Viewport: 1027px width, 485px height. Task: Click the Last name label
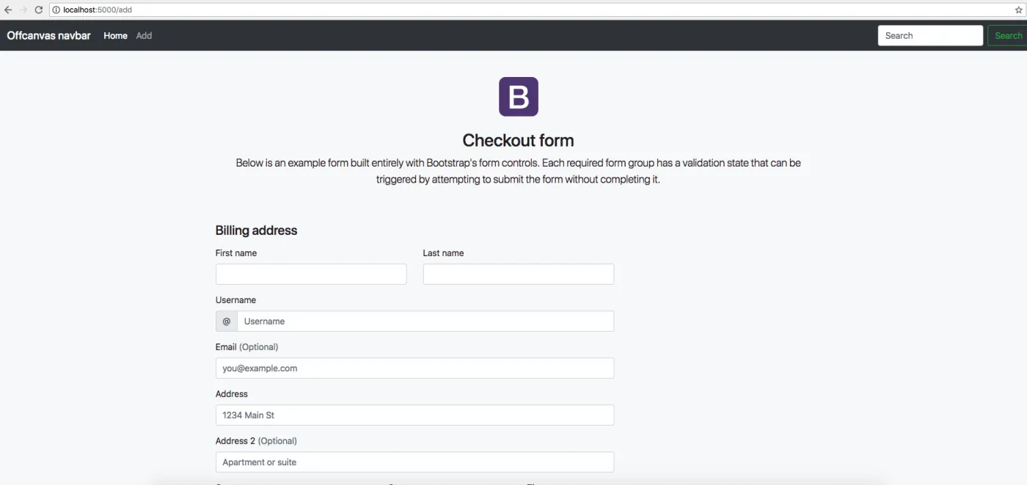(443, 253)
